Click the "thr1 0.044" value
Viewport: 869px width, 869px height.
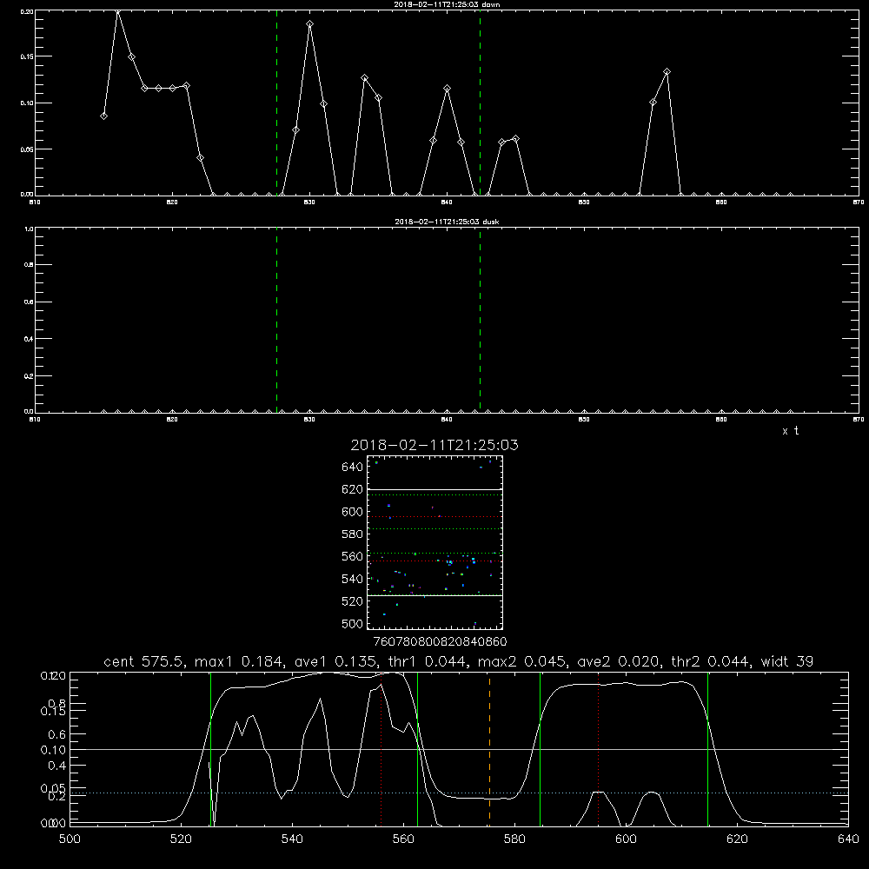pyautogui.click(x=428, y=661)
